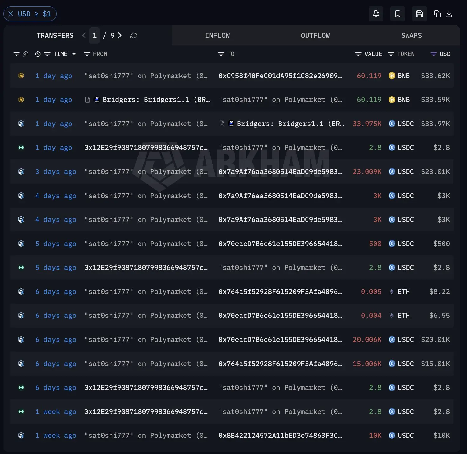Download transfers with the download icon
The image size is (467, 454).
pos(449,14)
